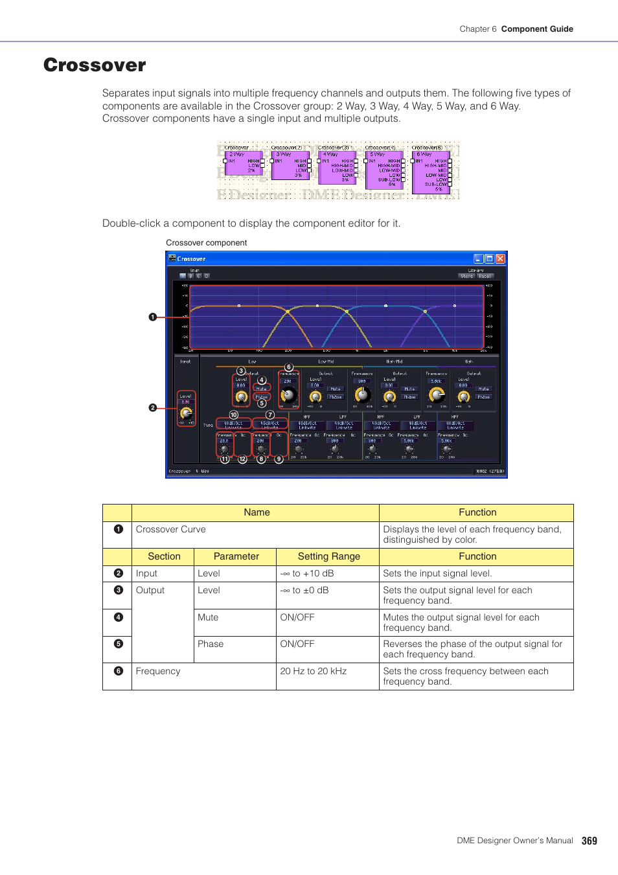Screen dimensions: 618x875
Task: Select snapshot D in the Snap row
Action: [x=206, y=276]
